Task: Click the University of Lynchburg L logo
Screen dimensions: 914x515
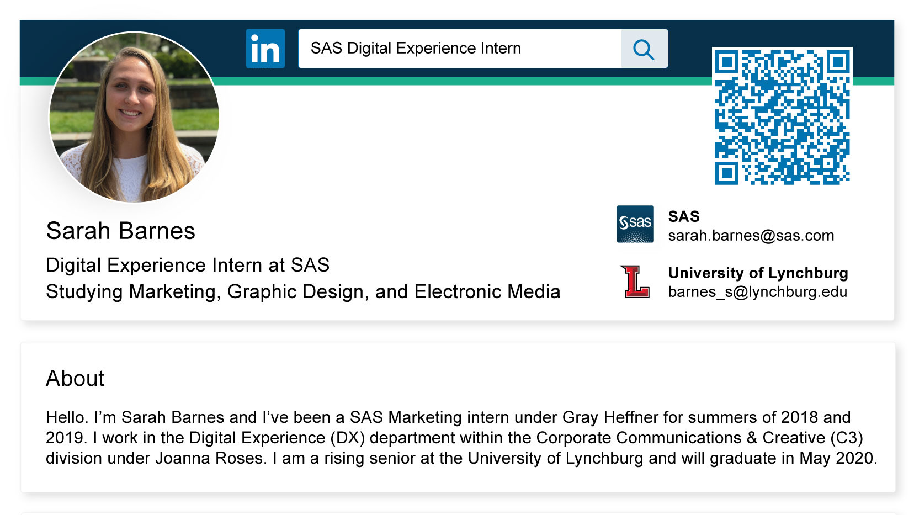Action: (635, 282)
